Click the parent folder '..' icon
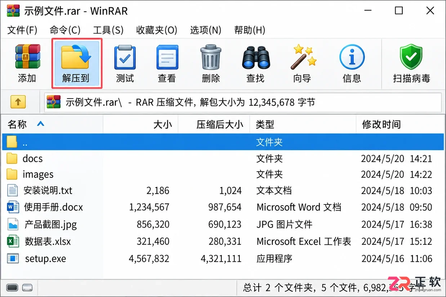Image resolution: width=446 pixels, height=297 pixels. click(12, 142)
